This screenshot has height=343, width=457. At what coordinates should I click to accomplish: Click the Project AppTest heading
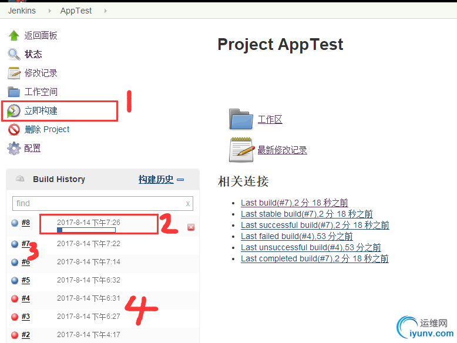[280, 45]
